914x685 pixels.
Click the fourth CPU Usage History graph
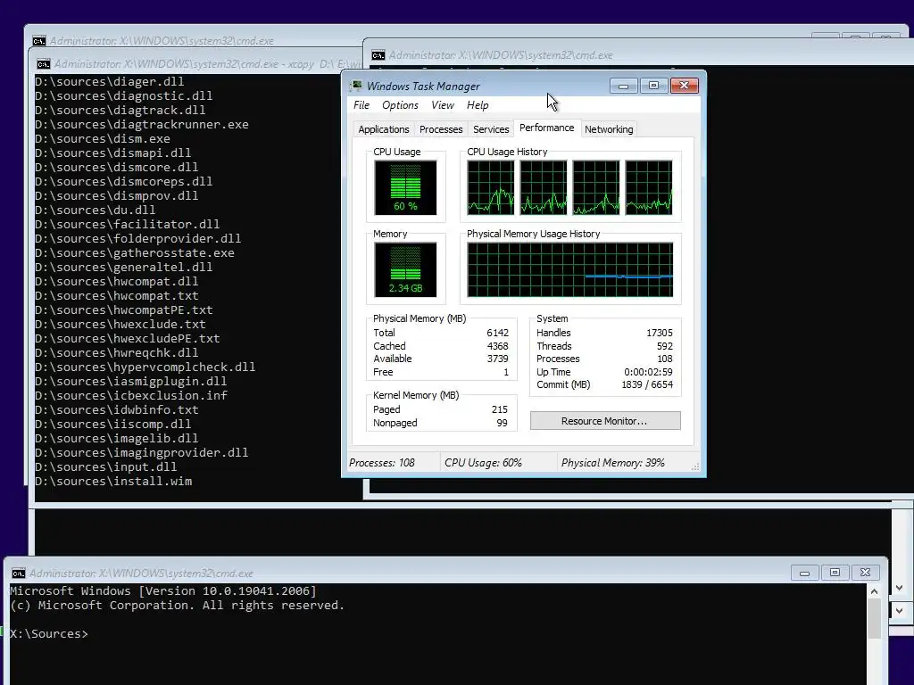pos(649,187)
